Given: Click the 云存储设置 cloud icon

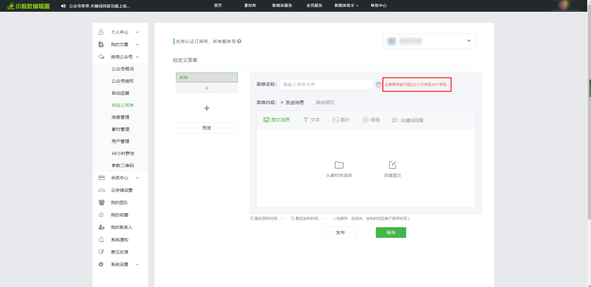Looking at the screenshot, I should click(101, 190).
